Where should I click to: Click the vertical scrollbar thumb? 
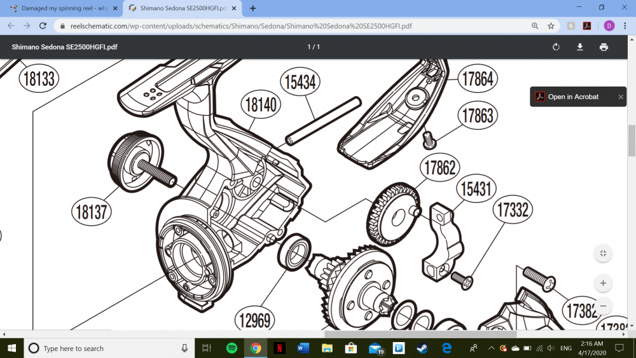(632, 141)
